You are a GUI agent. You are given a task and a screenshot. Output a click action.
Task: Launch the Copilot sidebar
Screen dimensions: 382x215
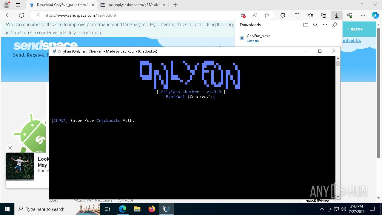tap(375, 15)
